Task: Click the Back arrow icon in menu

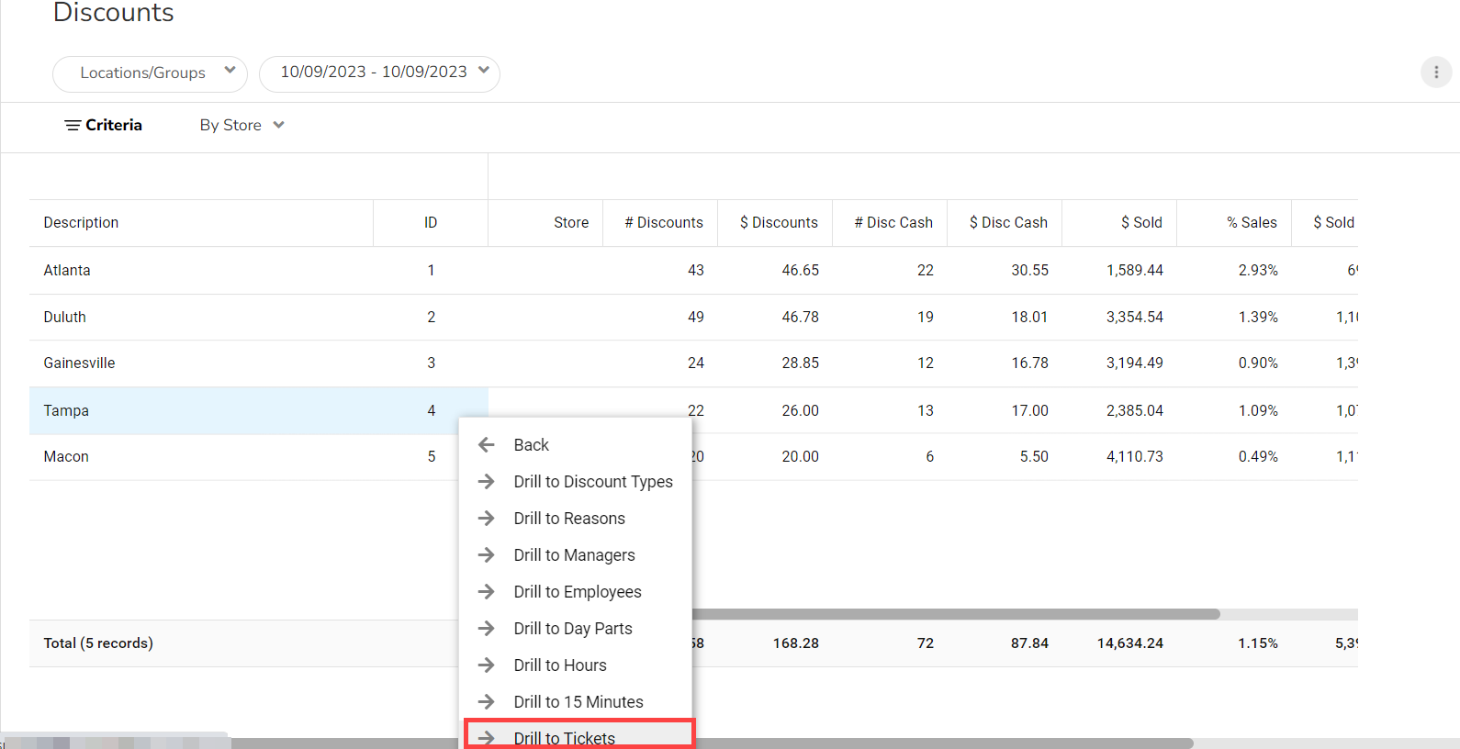Action: pos(487,445)
